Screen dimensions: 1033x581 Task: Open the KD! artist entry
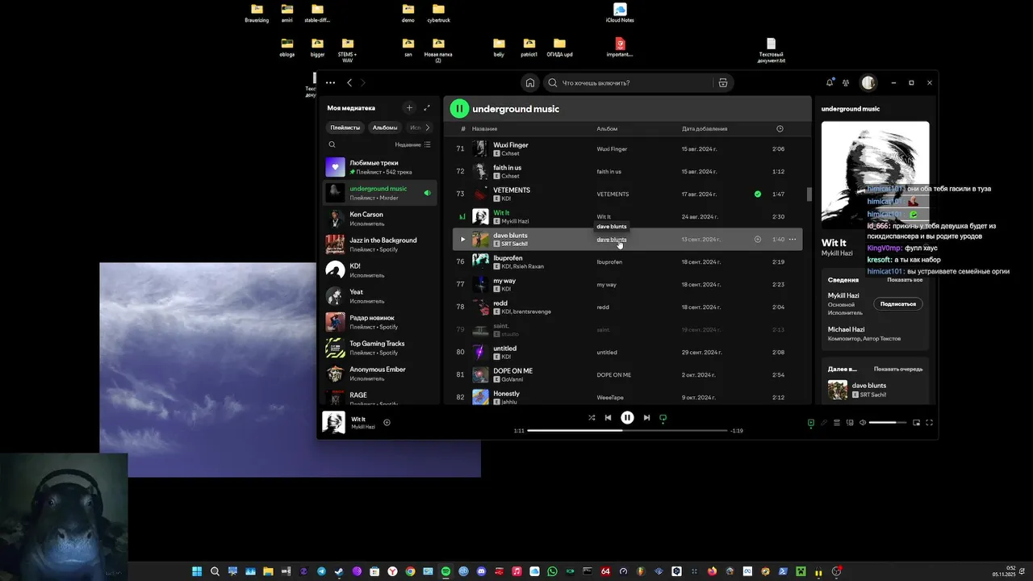click(x=381, y=270)
